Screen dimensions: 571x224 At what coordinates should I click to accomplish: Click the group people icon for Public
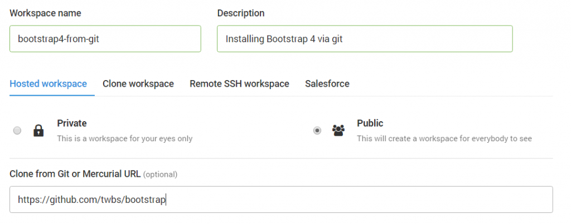coord(338,130)
